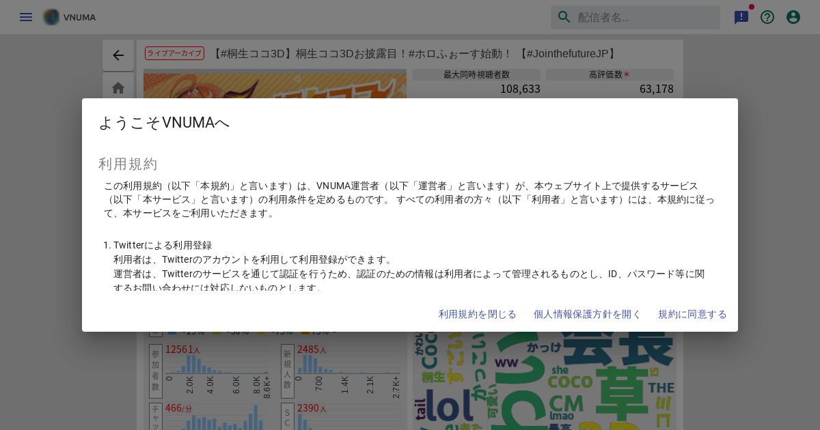Go to home via the house icon
820x430 pixels.
[118, 88]
